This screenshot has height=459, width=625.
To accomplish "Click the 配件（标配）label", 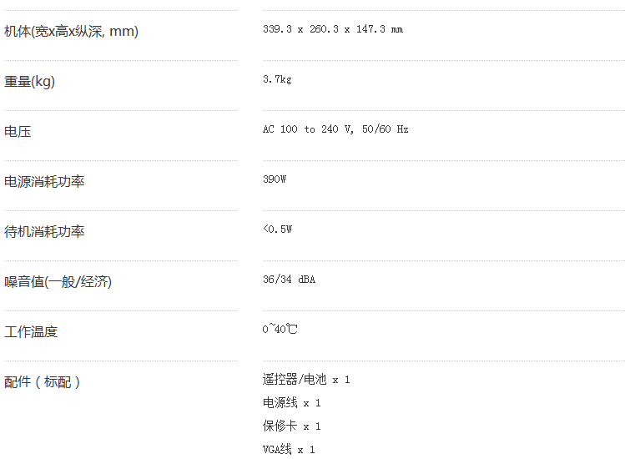I will (x=43, y=382).
